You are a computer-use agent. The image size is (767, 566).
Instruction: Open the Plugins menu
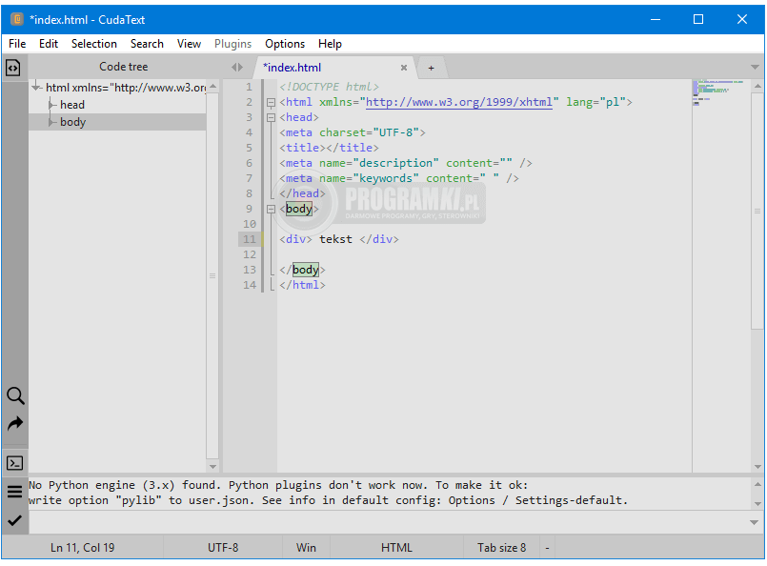tap(232, 44)
